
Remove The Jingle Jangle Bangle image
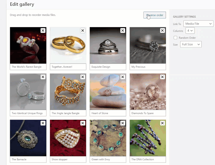pos(83,77)
